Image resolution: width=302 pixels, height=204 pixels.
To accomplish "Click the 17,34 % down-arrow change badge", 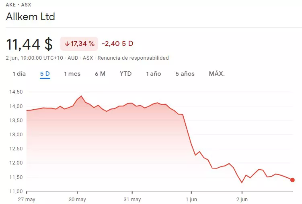I will click(79, 44).
